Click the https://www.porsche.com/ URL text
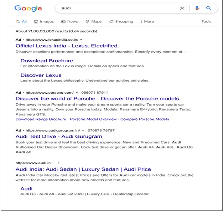 (50, 93)
